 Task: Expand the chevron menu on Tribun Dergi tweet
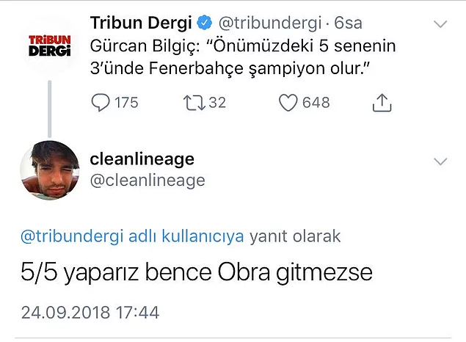click(x=441, y=25)
